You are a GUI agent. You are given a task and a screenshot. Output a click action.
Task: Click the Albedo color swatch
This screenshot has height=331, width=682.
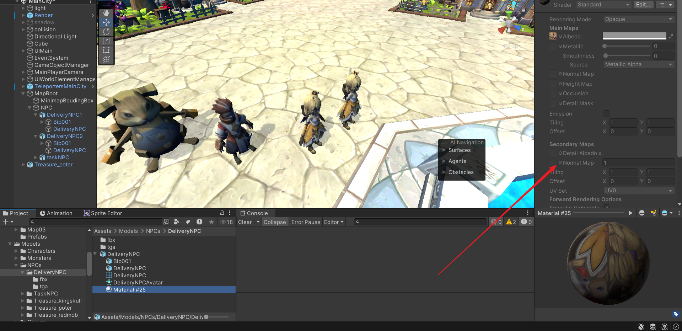tap(634, 36)
